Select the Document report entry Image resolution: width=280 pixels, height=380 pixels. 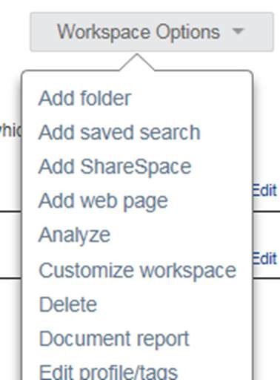(114, 339)
